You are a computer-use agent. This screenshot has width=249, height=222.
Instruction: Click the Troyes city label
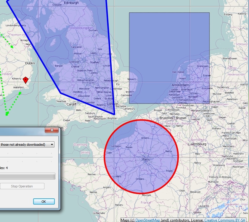pos(169,171)
